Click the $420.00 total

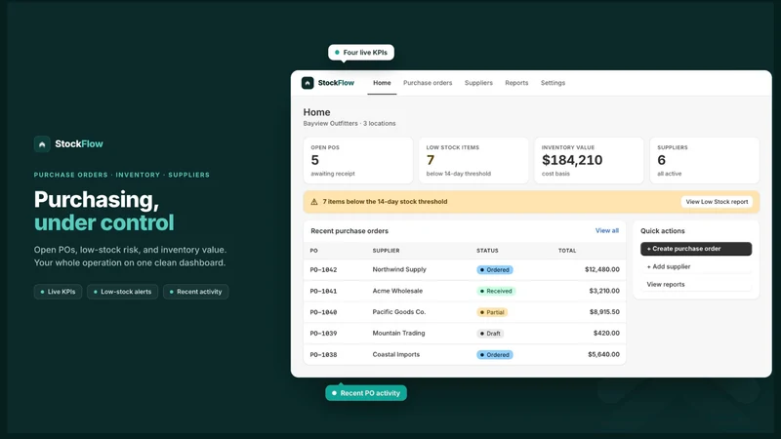[x=606, y=333]
